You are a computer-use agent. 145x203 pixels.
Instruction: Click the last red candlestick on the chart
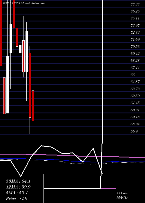33,106
